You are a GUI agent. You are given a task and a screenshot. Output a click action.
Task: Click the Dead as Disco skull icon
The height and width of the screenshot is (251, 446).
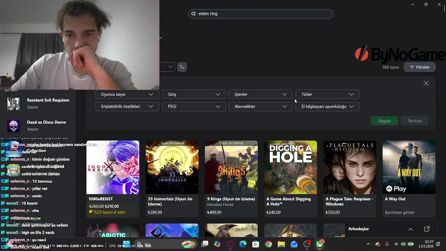tap(14, 126)
